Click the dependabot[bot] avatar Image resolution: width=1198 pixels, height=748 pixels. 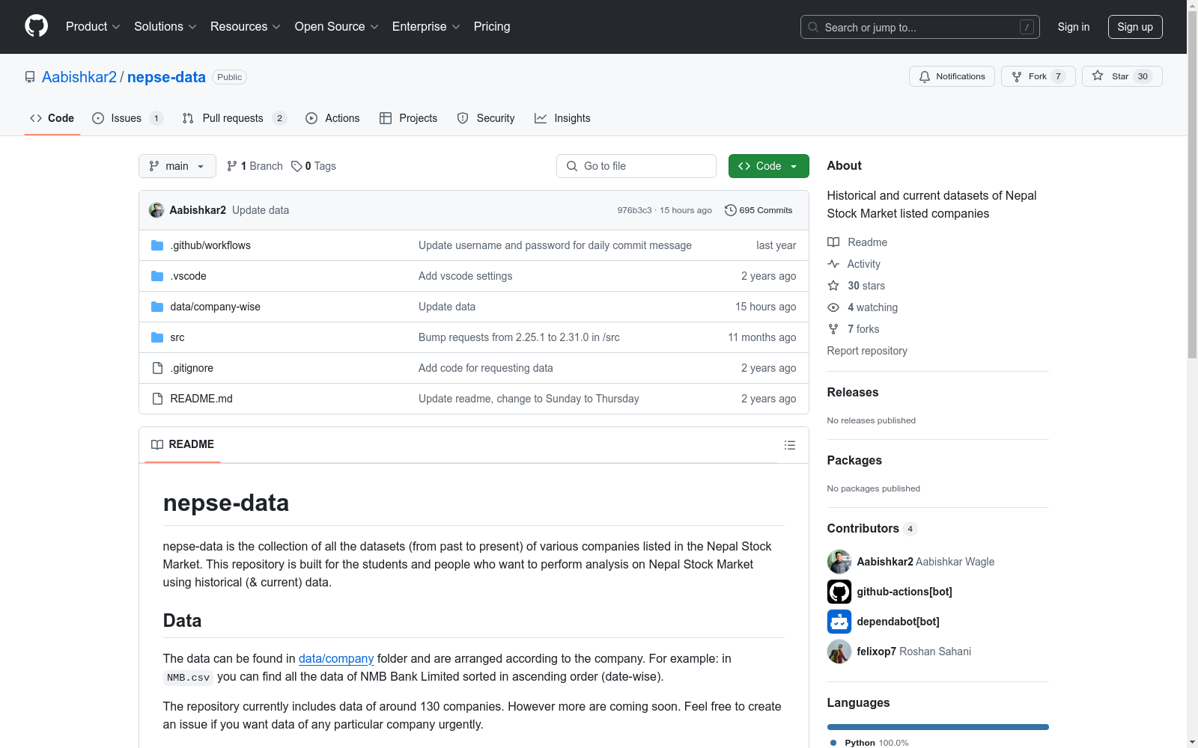839,622
